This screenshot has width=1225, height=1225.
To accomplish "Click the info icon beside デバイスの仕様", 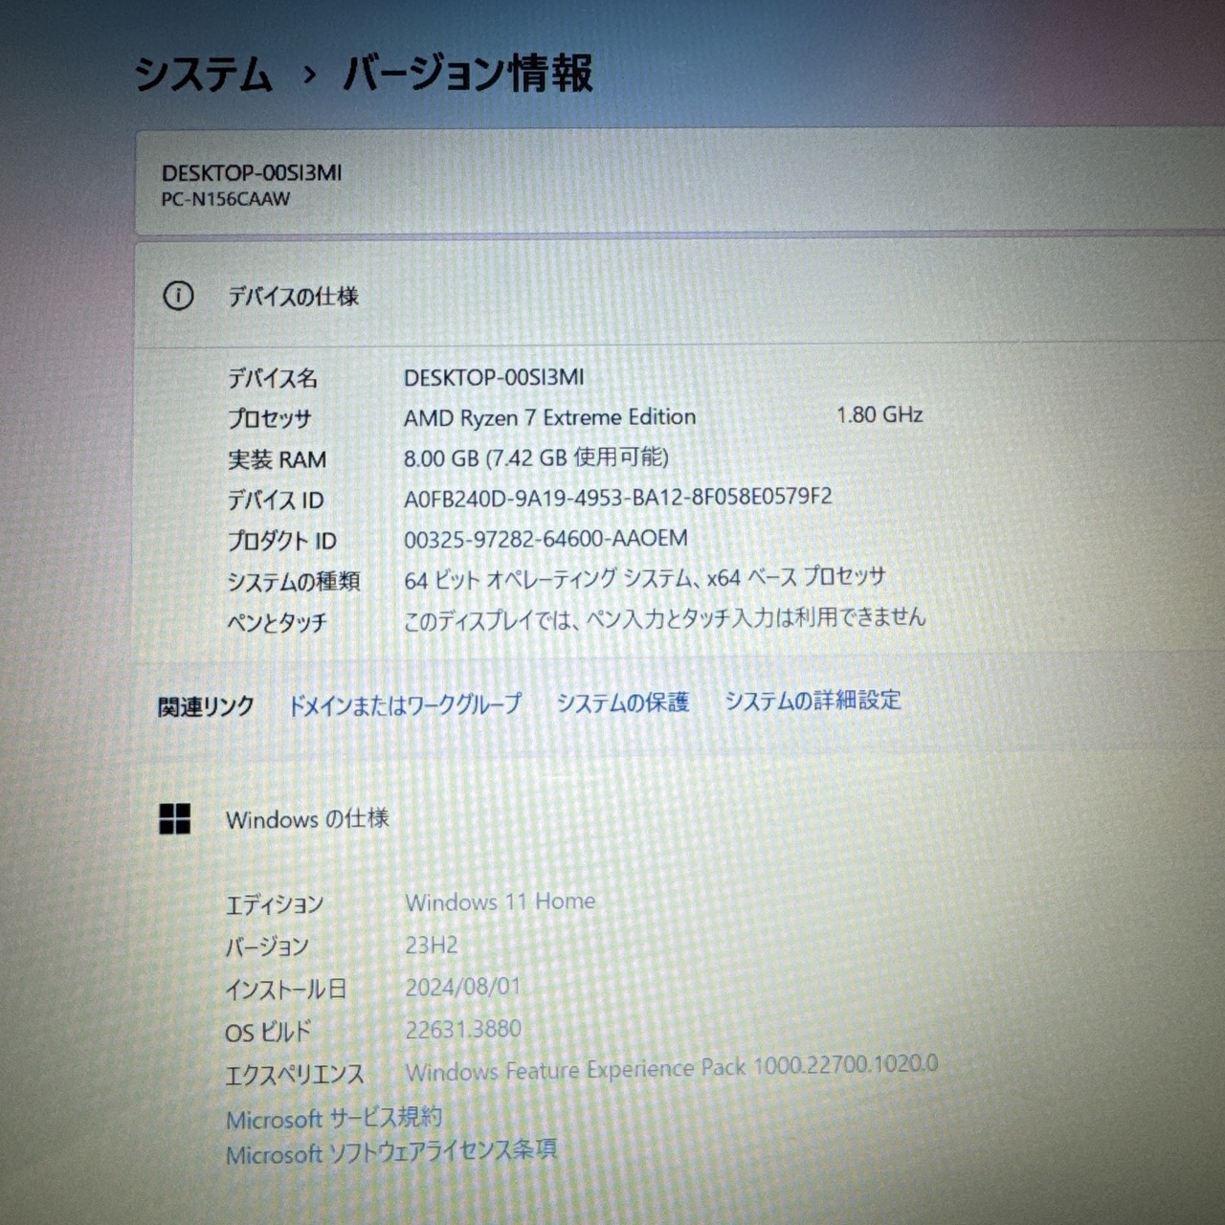I will click(x=178, y=296).
